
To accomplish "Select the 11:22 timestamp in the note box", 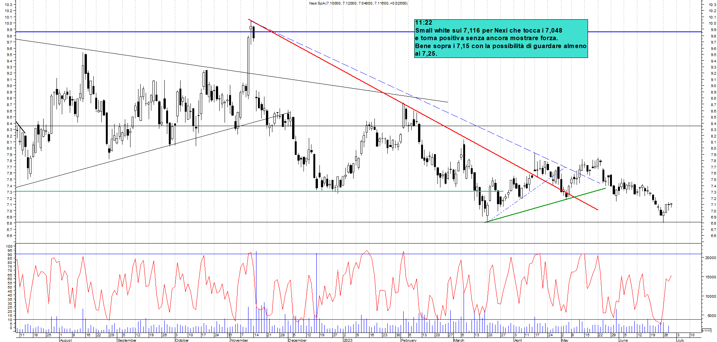I will [x=423, y=23].
